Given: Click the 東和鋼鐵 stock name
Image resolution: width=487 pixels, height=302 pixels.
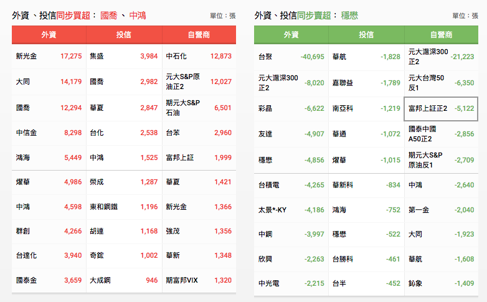Looking at the screenshot, I should point(104,207).
